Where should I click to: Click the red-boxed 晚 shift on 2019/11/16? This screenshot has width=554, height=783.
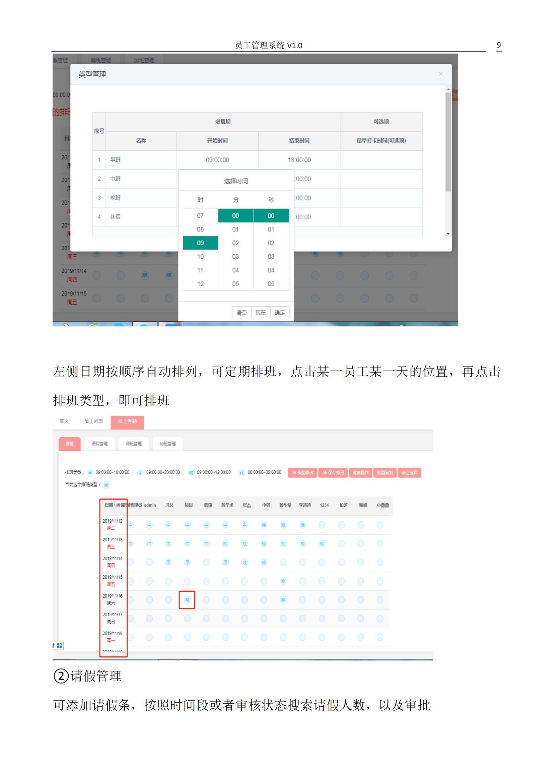pos(187,600)
